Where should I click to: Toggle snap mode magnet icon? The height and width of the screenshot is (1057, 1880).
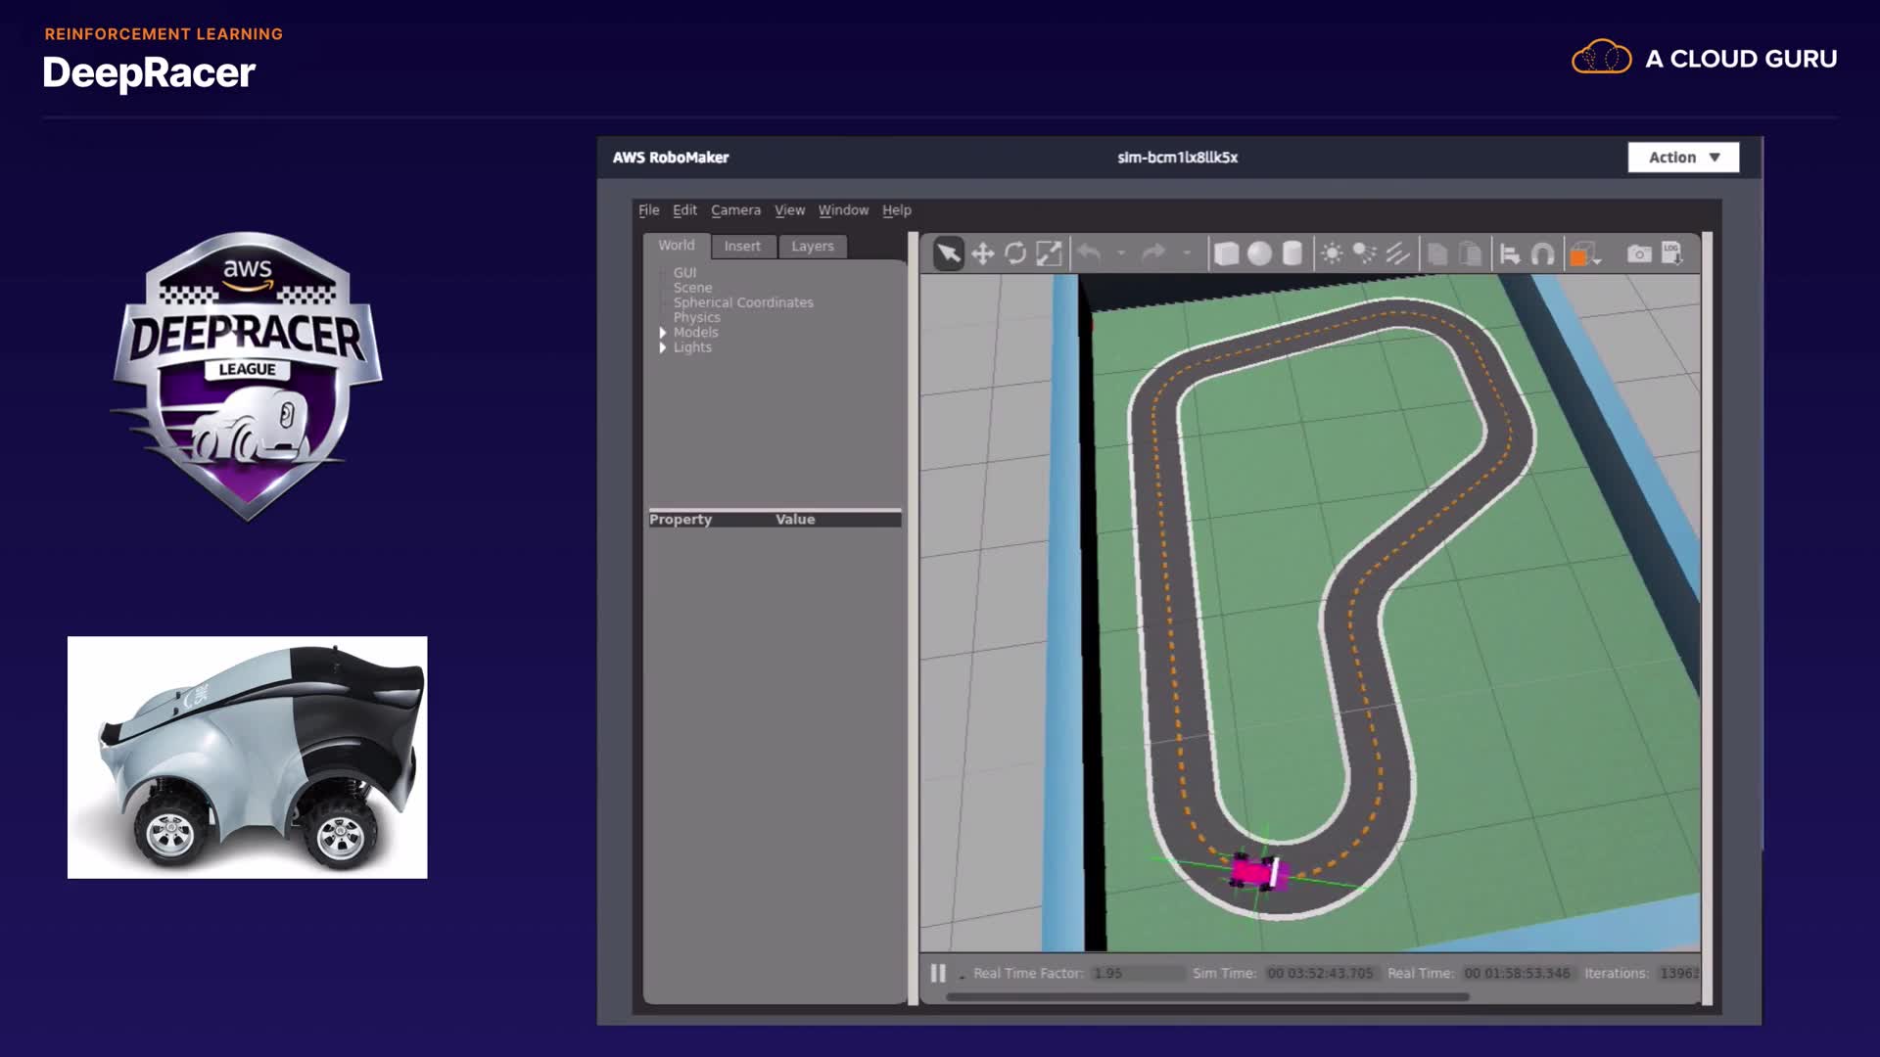pyautogui.click(x=1542, y=254)
